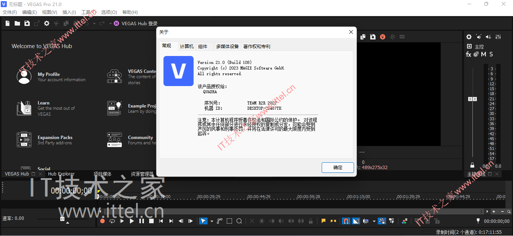The width and height of the screenshot is (513, 236).
Task: Select the Normal Edit arrow tool
Action: click(x=203, y=221)
